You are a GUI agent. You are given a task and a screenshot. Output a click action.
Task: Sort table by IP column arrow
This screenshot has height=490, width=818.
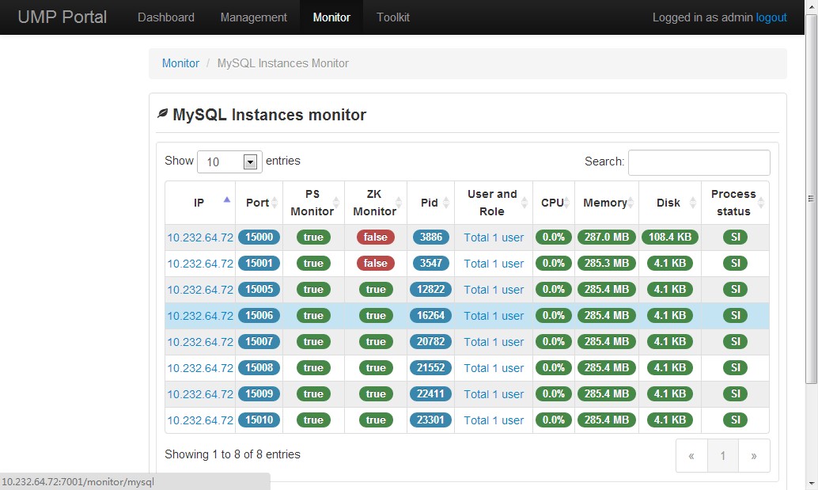226,199
